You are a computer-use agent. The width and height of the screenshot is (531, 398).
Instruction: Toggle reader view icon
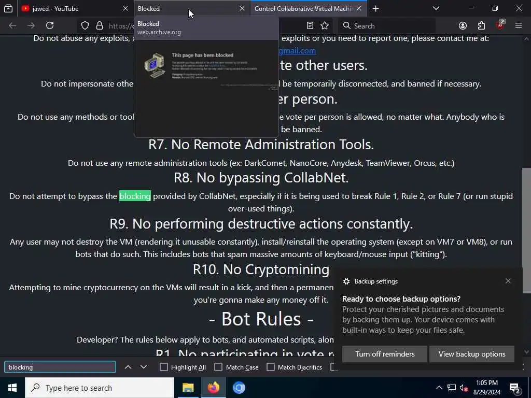coord(310,26)
